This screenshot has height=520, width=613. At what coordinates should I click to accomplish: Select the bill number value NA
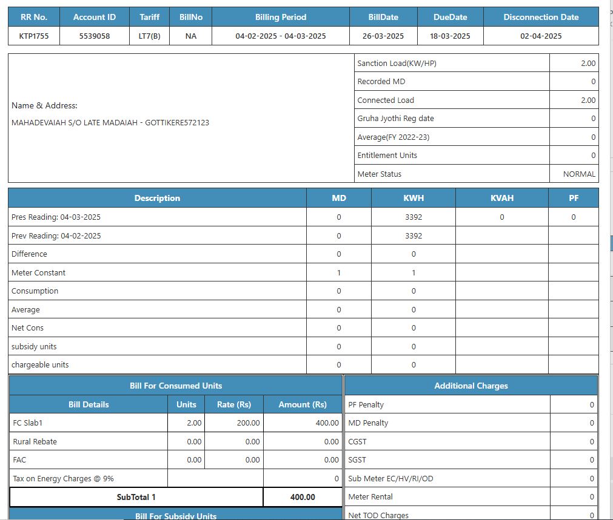coord(191,36)
